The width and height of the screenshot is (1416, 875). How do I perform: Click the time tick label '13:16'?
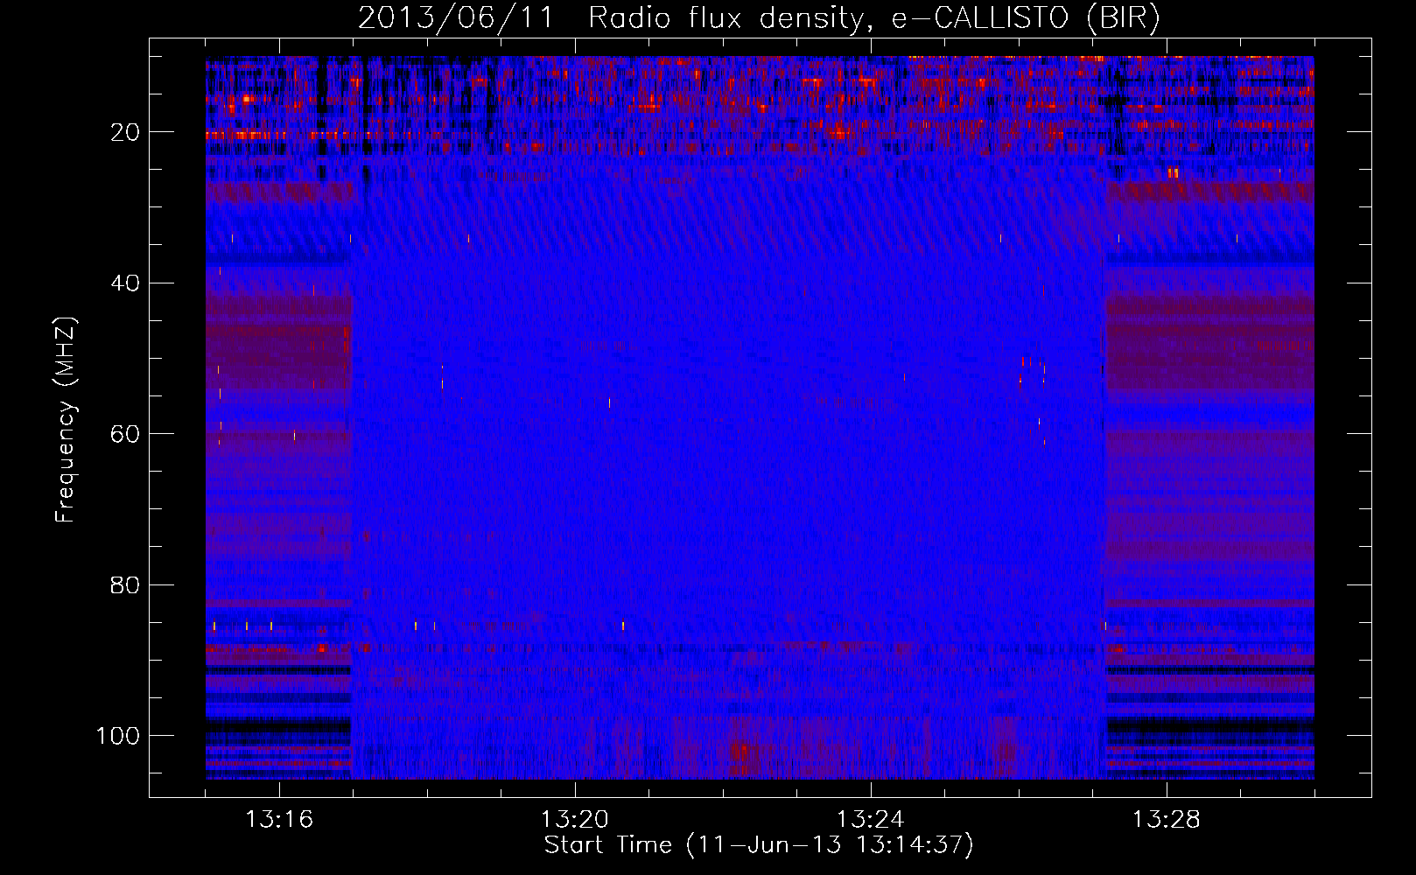coord(279,820)
